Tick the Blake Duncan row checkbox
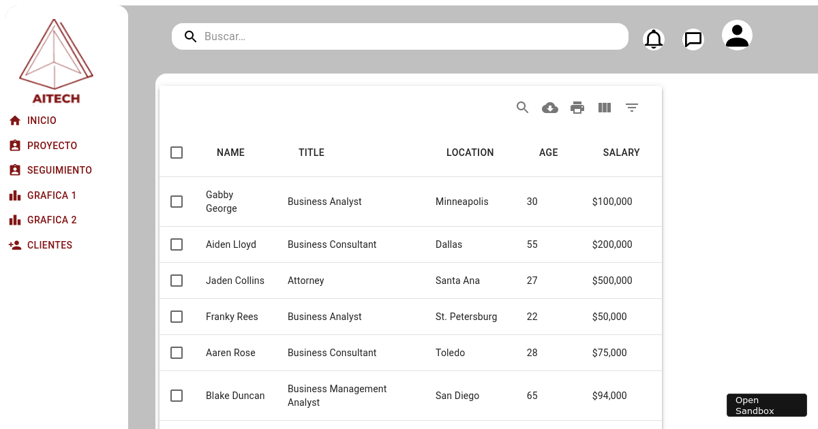This screenshot has width=818, height=429. click(177, 396)
